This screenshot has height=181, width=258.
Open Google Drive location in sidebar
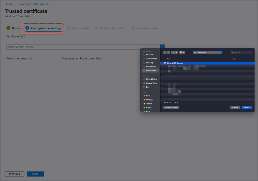pyautogui.click(x=151, y=83)
